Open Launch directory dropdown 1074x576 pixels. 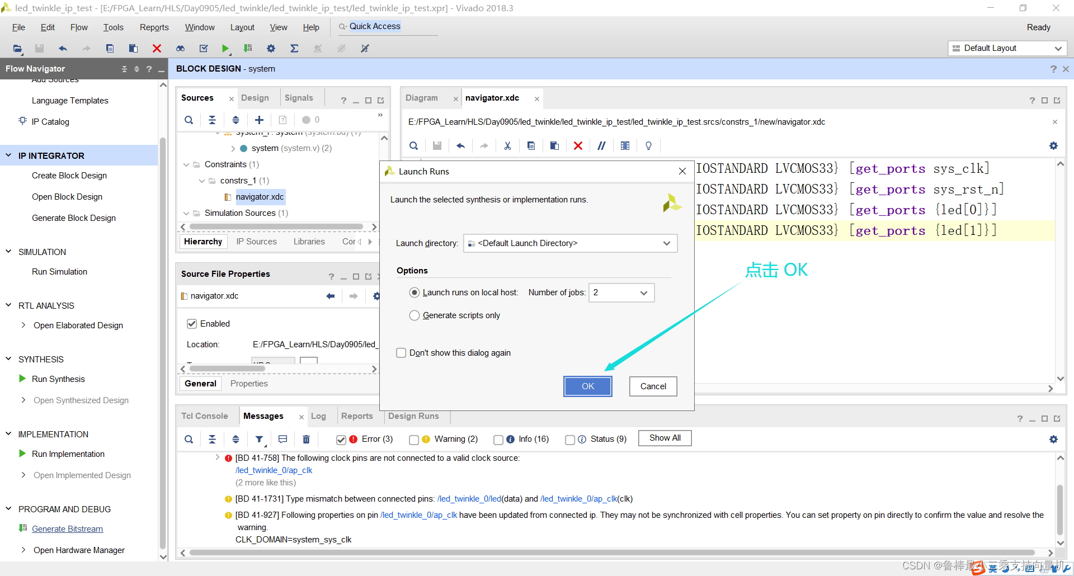[571, 243]
